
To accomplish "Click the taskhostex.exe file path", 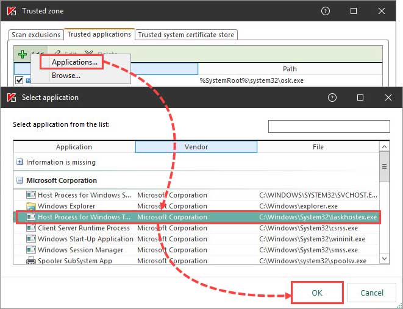I will 318,217.
